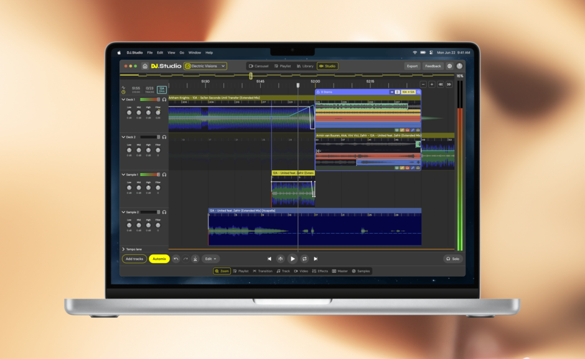Start Automix with the yellow button

(159, 259)
